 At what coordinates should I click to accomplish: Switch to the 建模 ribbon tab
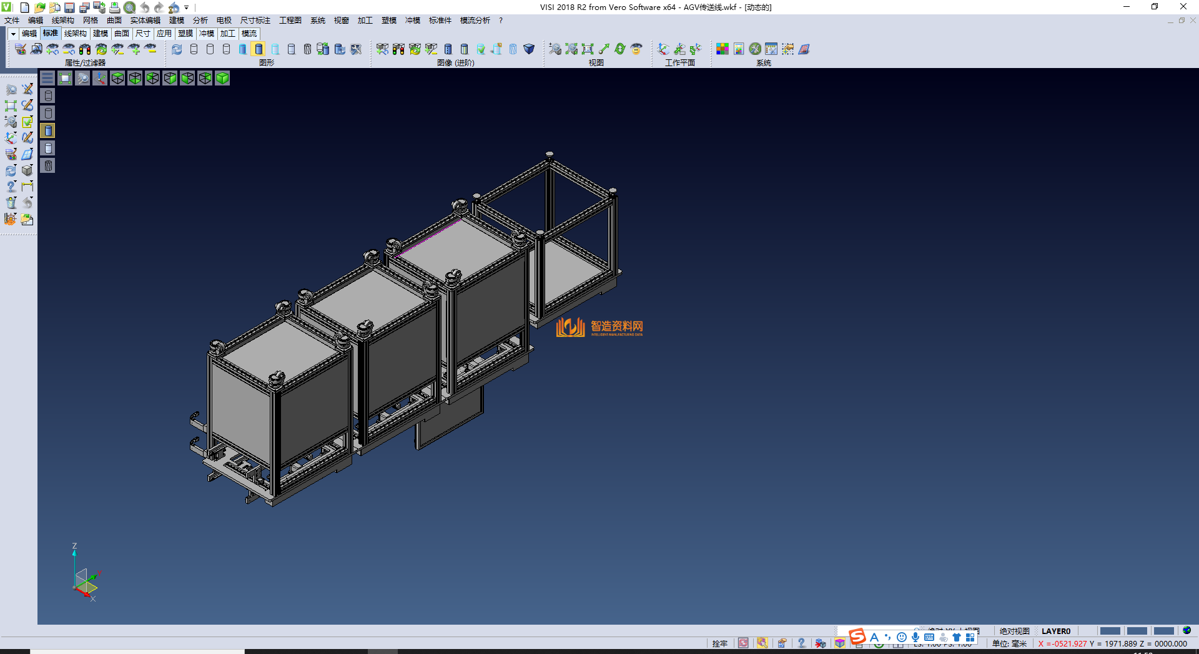(100, 34)
